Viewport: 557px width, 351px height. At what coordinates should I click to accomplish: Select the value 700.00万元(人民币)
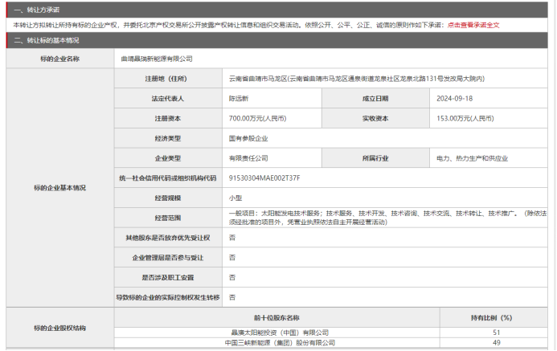[x=257, y=119]
